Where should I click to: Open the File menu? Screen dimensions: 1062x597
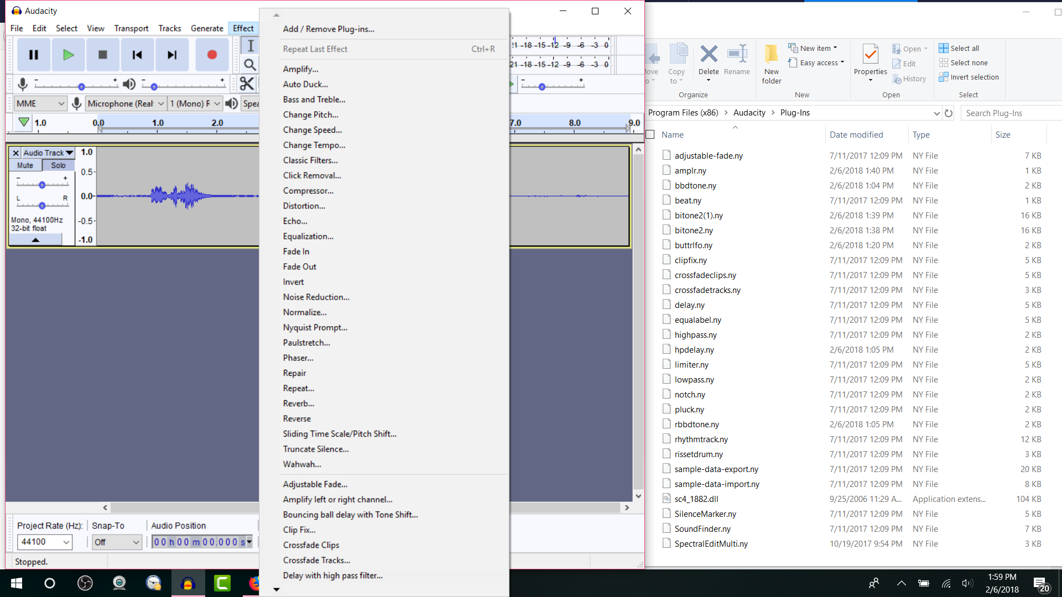[17, 28]
